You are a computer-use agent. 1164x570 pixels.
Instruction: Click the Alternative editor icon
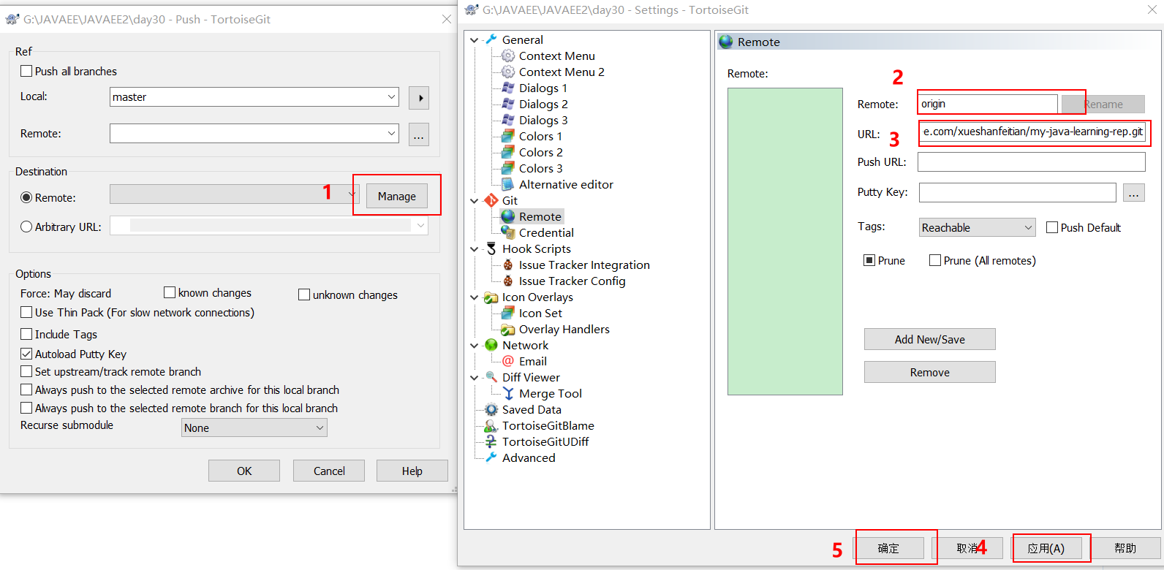coord(508,184)
